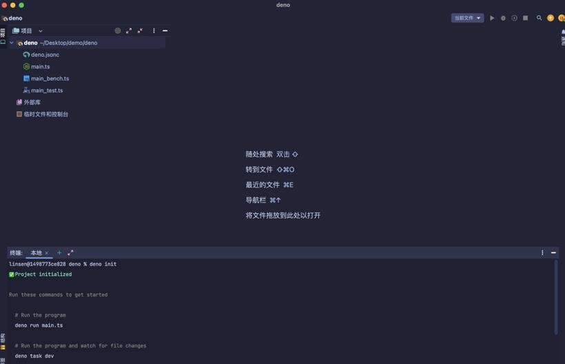Click the main.ts file icon

coord(26,67)
